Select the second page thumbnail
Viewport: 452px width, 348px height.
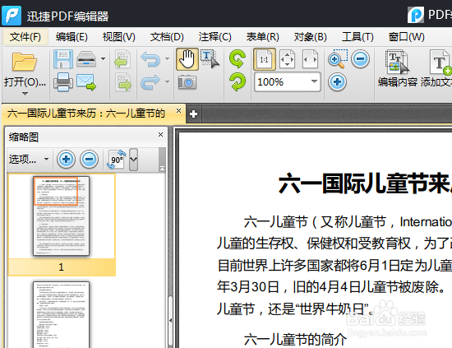click(x=61, y=314)
